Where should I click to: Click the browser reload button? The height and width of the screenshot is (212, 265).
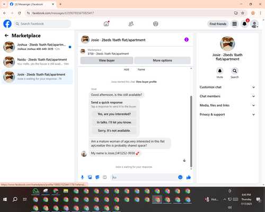(x=20, y=13)
